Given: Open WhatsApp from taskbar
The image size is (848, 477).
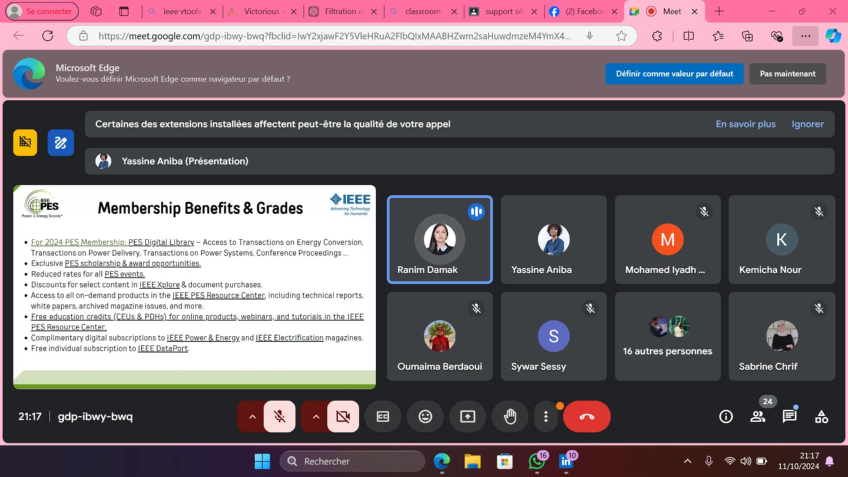Looking at the screenshot, I should pos(537,461).
